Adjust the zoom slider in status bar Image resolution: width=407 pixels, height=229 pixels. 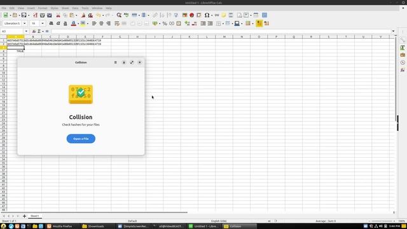point(382,221)
